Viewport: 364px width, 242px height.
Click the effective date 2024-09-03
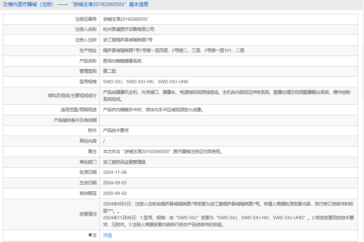click(115, 183)
